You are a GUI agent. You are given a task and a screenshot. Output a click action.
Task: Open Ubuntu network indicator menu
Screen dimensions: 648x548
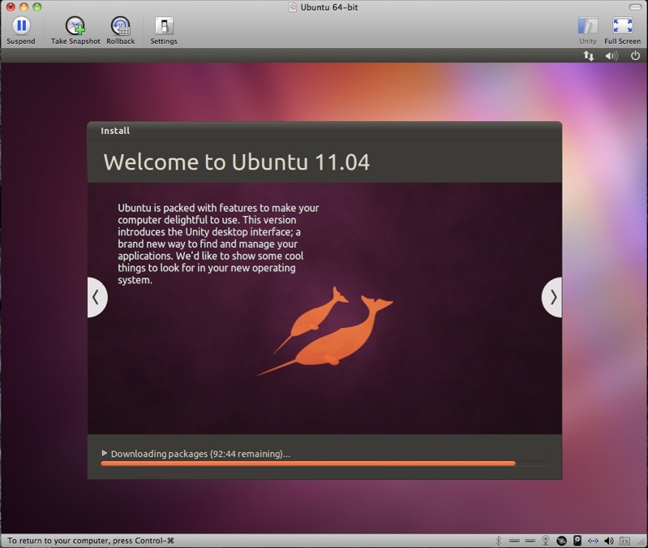point(589,56)
